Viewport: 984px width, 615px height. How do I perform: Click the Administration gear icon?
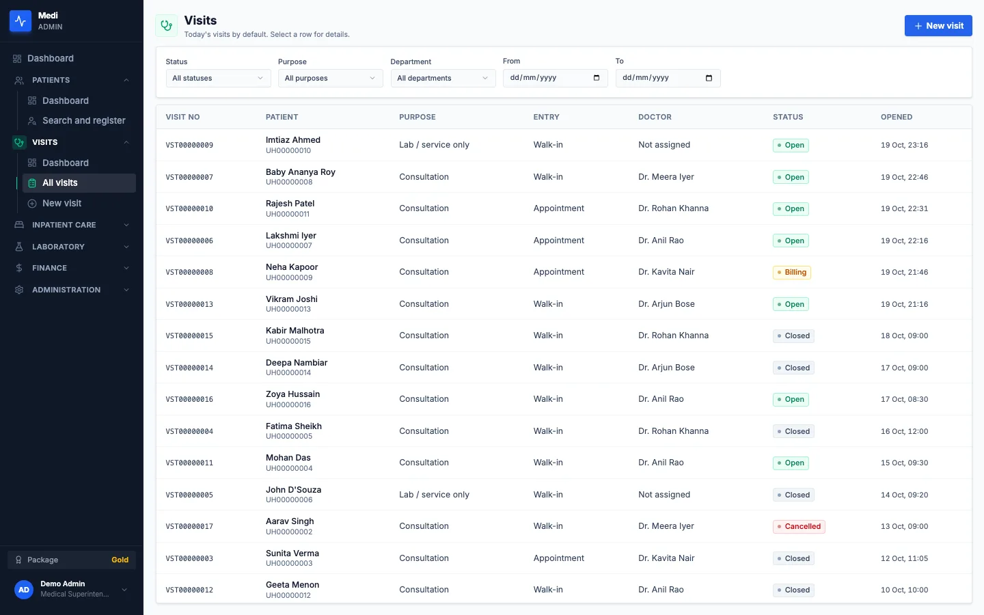pos(19,290)
